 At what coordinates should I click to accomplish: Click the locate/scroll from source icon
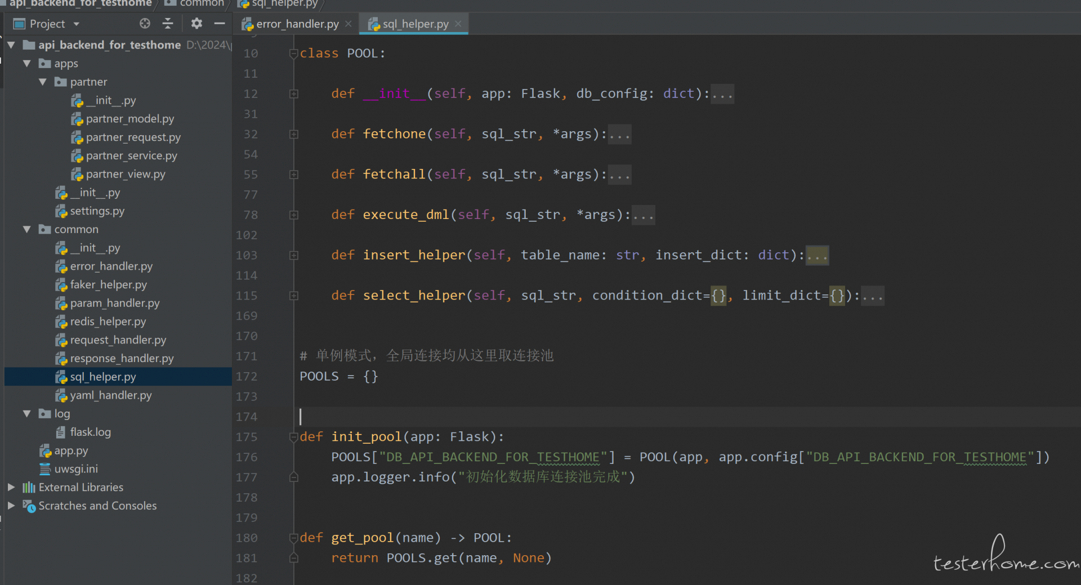(x=145, y=24)
